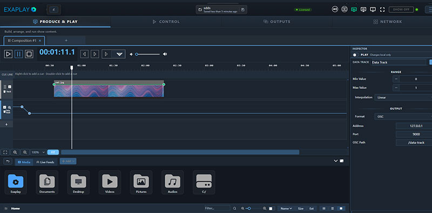Collapse media browser with chevron
The image size is (432, 213).
coord(335,161)
